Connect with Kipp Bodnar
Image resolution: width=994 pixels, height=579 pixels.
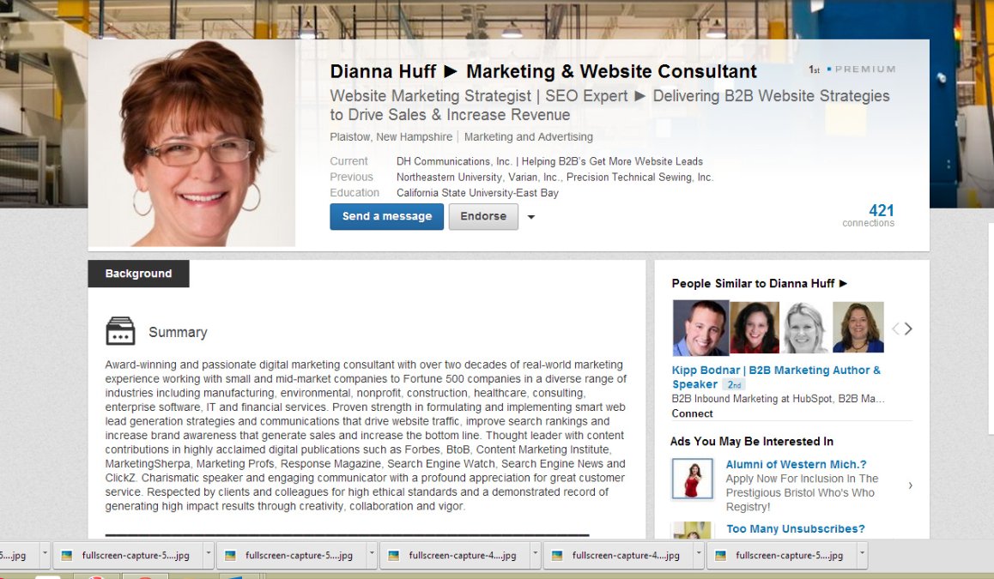pyautogui.click(x=692, y=413)
